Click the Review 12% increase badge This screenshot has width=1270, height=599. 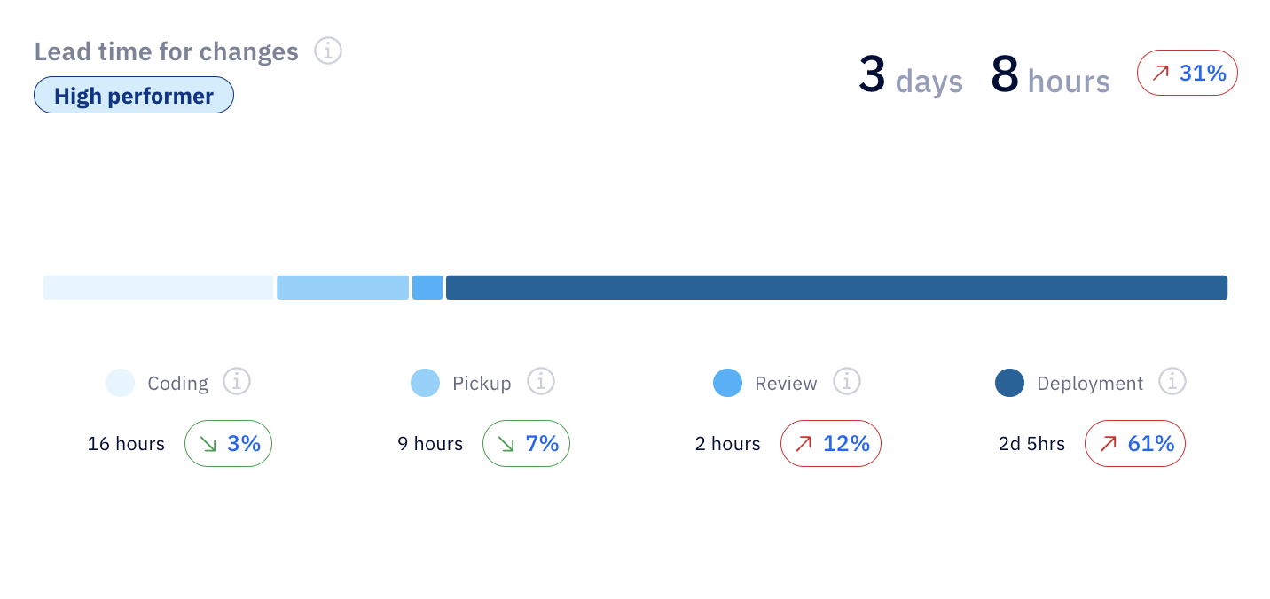pos(831,443)
